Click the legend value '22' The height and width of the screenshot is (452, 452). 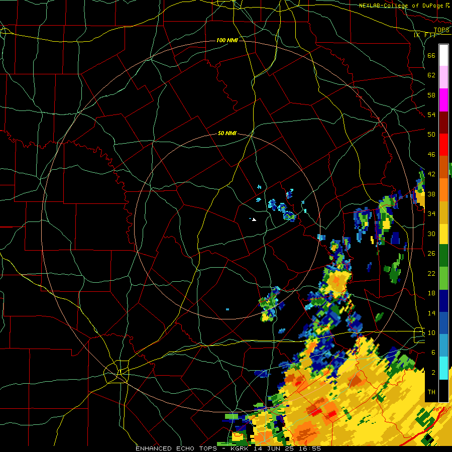(431, 273)
